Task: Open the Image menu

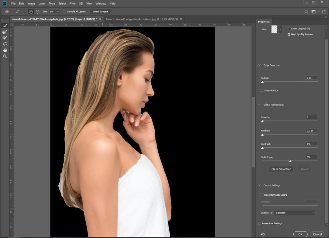Action: click(31, 4)
